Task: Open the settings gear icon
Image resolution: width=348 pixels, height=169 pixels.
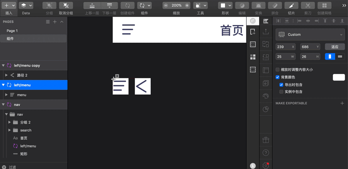Action: [266, 165]
